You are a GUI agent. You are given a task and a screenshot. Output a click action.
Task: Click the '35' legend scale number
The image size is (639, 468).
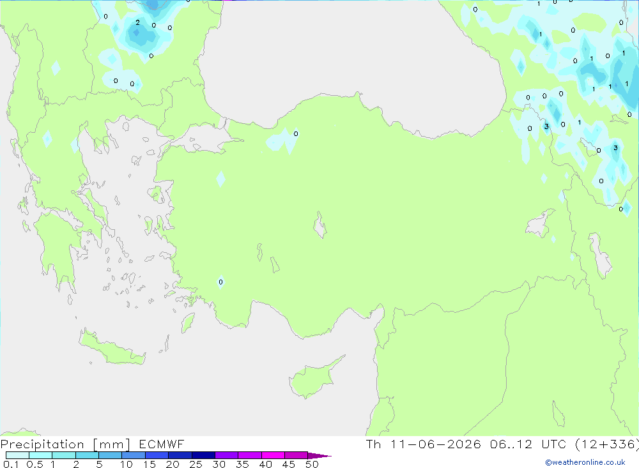coord(242,464)
